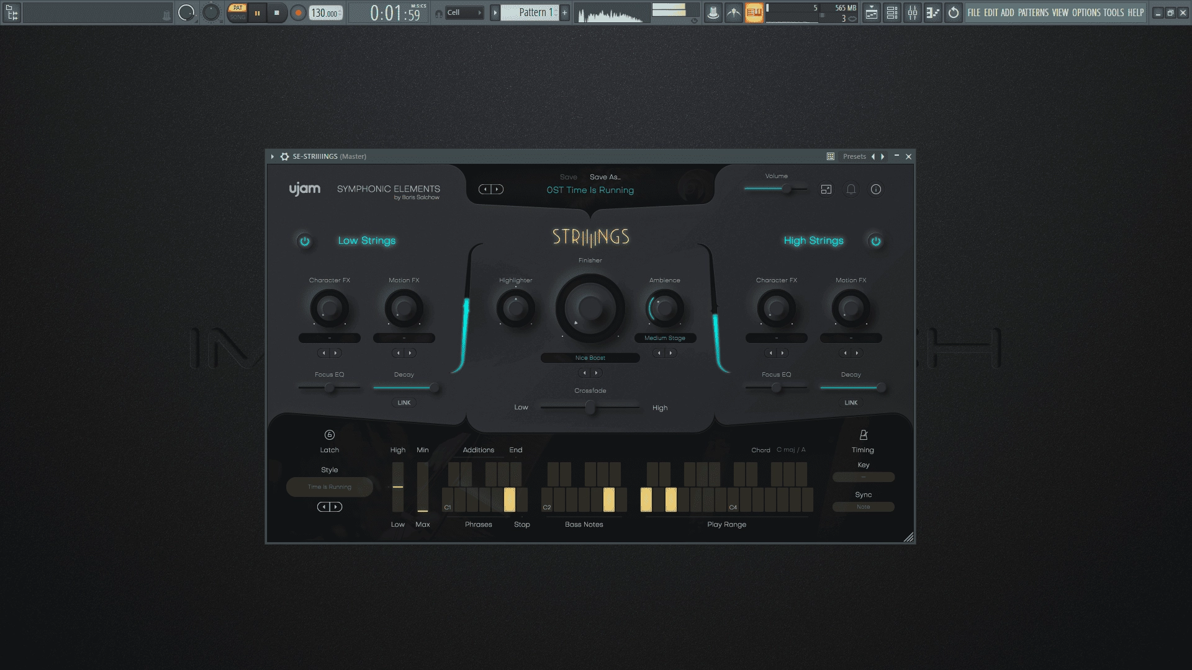Open the Sync Note dropdown
Viewport: 1192px width, 670px height.
tap(864, 507)
